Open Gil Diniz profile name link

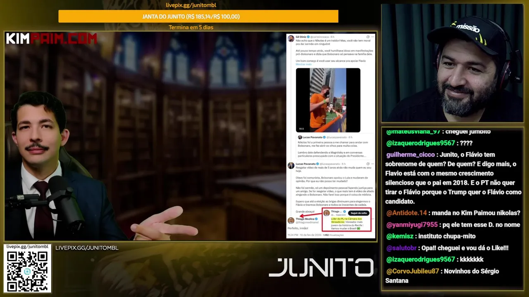pyautogui.click(x=301, y=37)
